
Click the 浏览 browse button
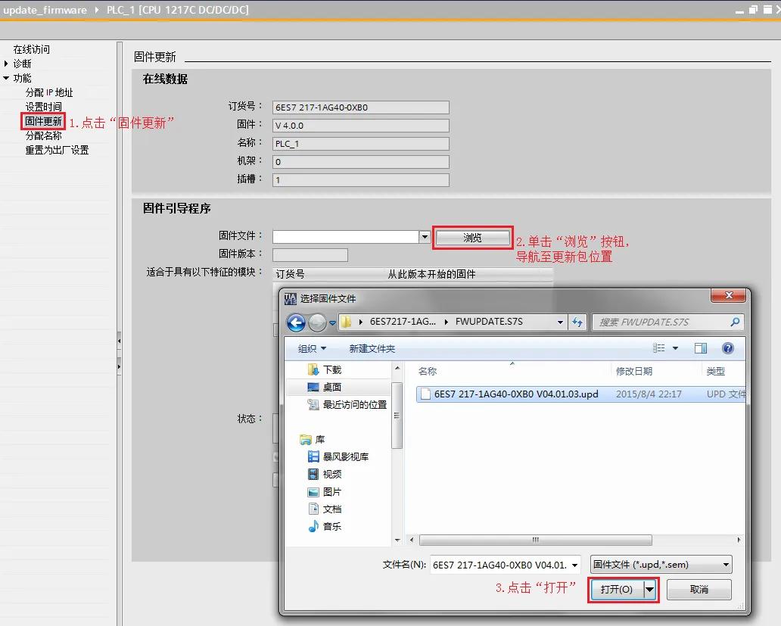point(472,237)
